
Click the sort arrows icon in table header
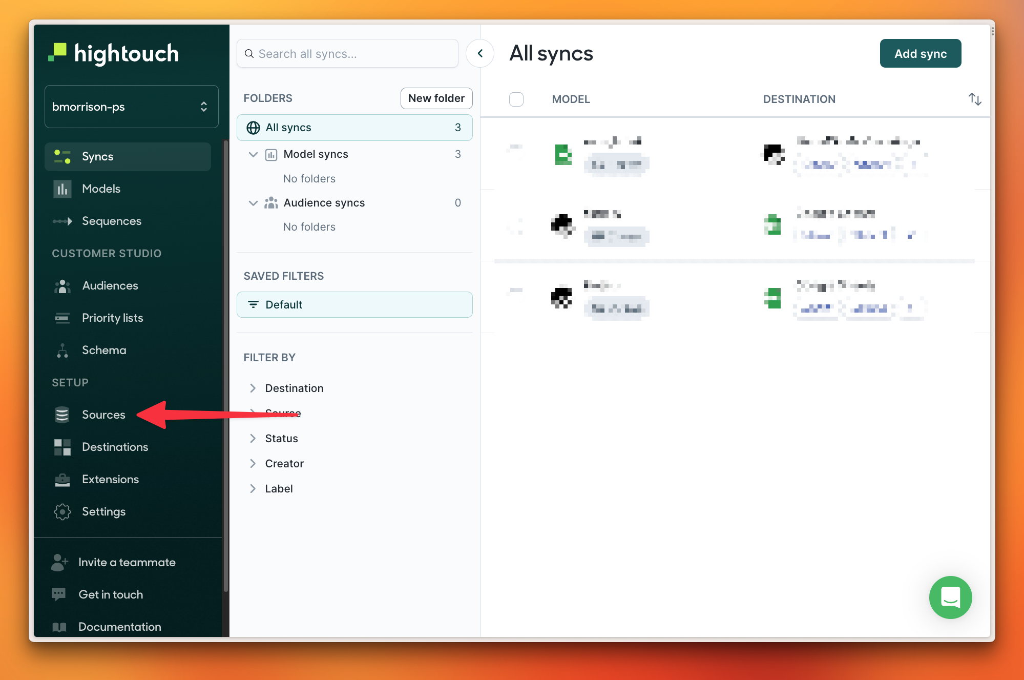[974, 99]
